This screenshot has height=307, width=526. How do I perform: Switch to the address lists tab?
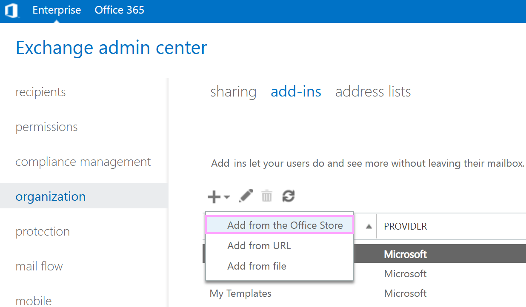(x=372, y=91)
